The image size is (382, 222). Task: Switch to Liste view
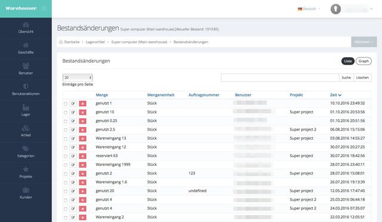pyautogui.click(x=347, y=61)
